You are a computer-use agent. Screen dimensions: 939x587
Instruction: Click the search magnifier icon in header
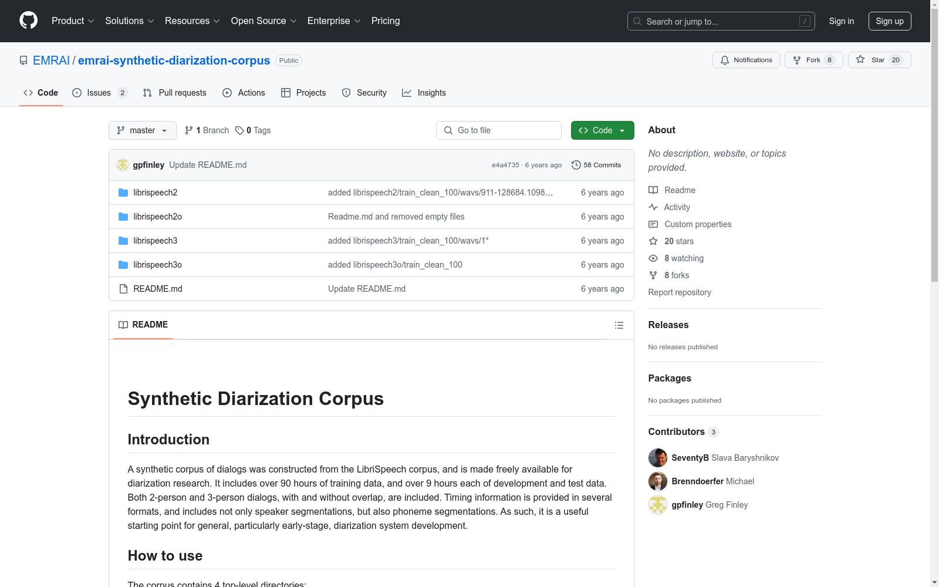coord(637,21)
